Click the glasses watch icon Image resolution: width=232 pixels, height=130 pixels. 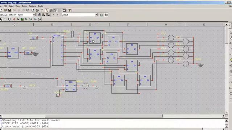point(101,15)
